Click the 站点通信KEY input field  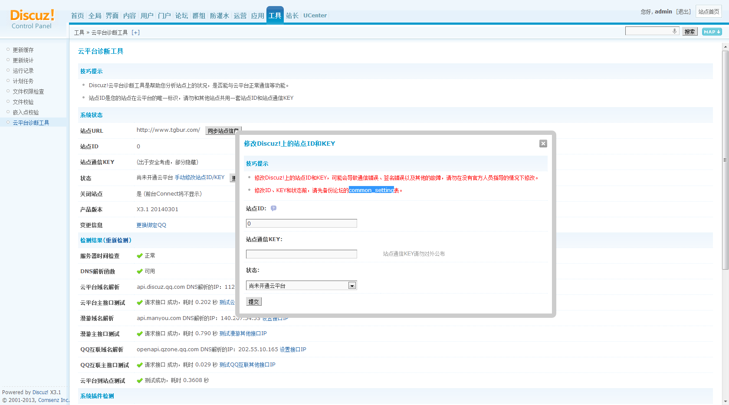[301, 254]
